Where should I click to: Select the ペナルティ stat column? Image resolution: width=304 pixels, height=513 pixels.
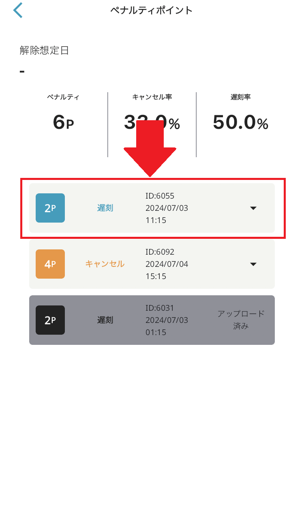tap(63, 110)
